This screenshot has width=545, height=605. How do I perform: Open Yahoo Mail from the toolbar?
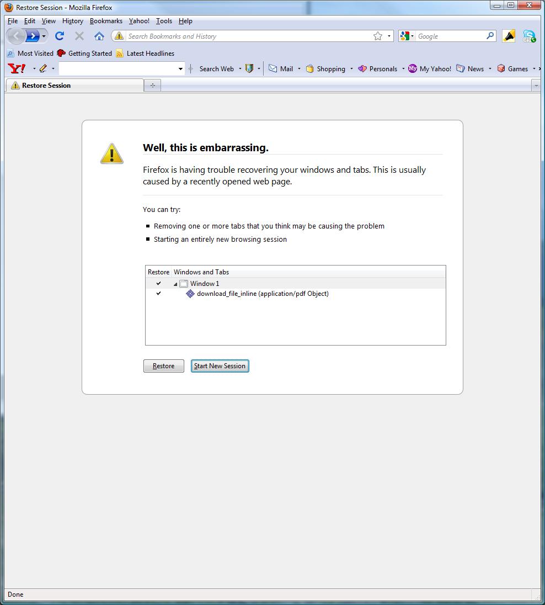click(x=281, y=68)
